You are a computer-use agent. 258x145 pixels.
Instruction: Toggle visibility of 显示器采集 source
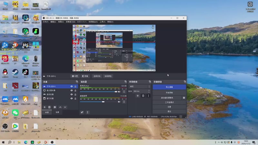coord(72,91)
